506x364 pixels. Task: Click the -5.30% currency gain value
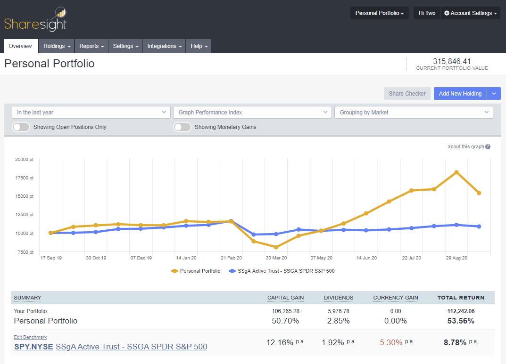click(x=390, y=342)
